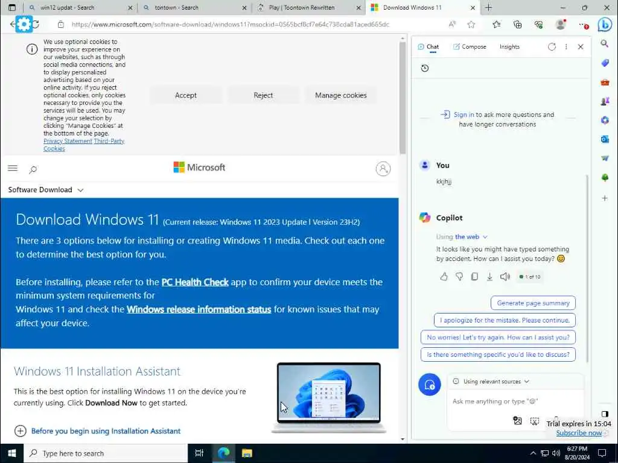The width and height of the screenshot is (618, 463).
Task: Expand the Software Download dropdown
Action: (x=46, y=190)
